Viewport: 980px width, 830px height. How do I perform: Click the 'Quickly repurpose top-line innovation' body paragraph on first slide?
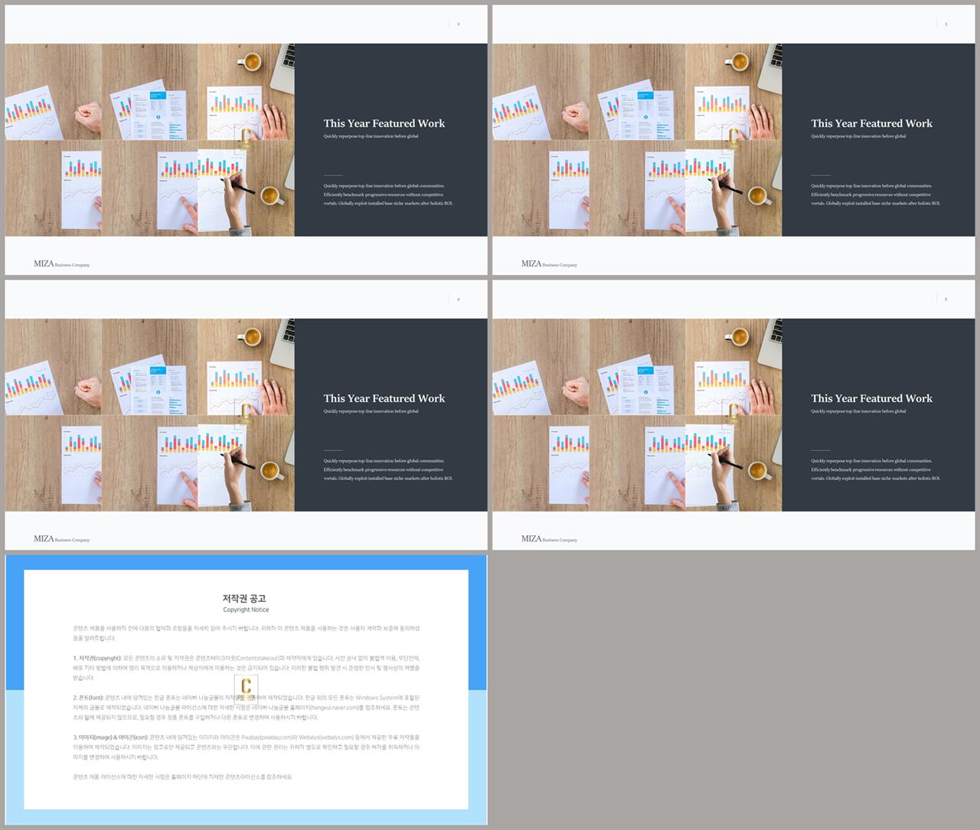(x=388, y=194)
